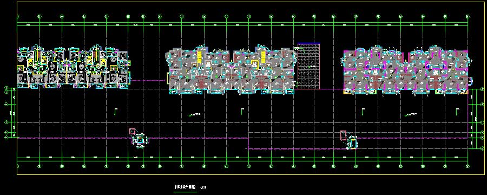Click the pink square near left small structure
487x195 pixels.
pos(133,131)
